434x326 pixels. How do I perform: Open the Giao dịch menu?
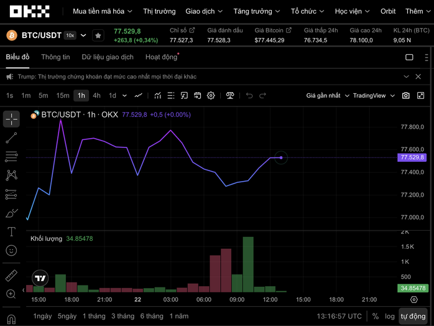(204, 11)
